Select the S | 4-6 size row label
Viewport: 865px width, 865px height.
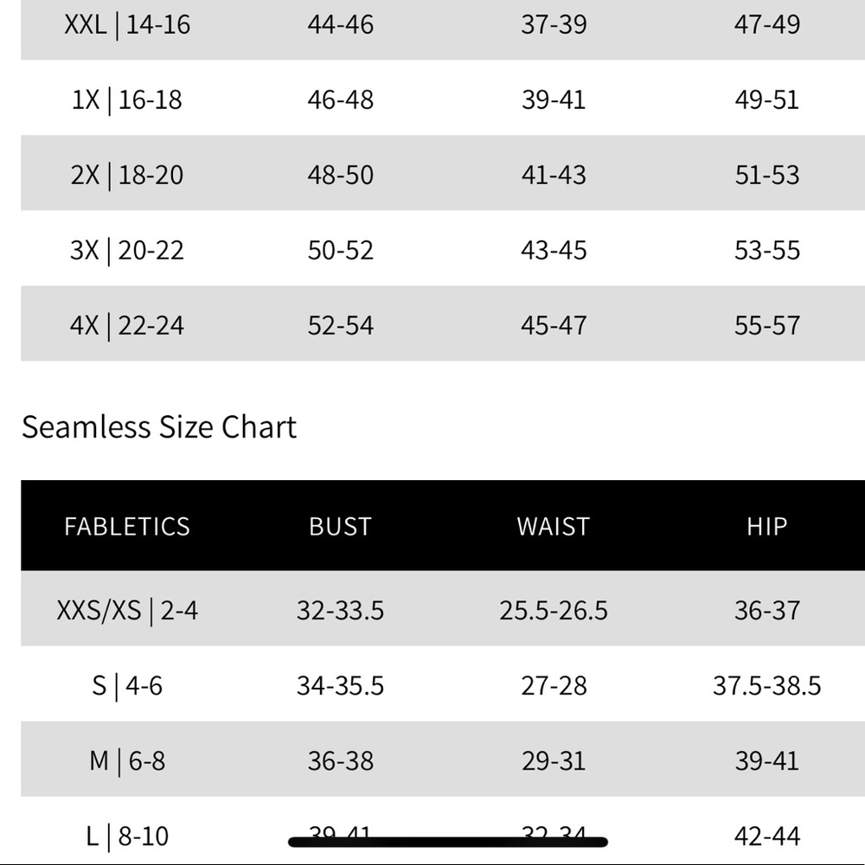pos(127,686)
